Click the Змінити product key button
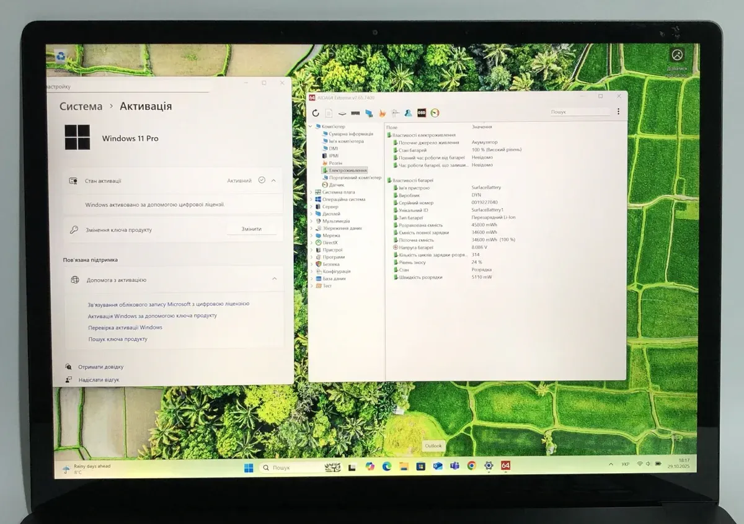744x524 pixels. [x=251, y=229]
